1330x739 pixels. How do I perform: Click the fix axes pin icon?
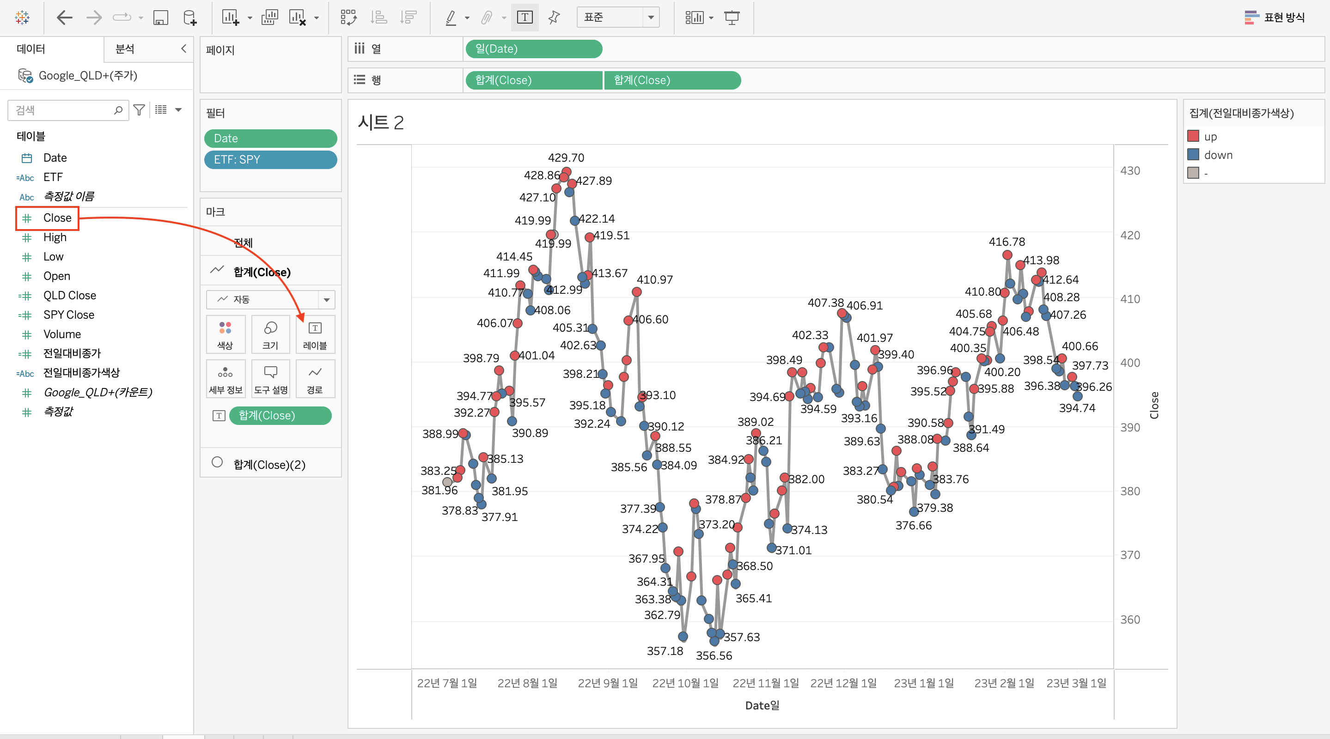pos(554,18)
